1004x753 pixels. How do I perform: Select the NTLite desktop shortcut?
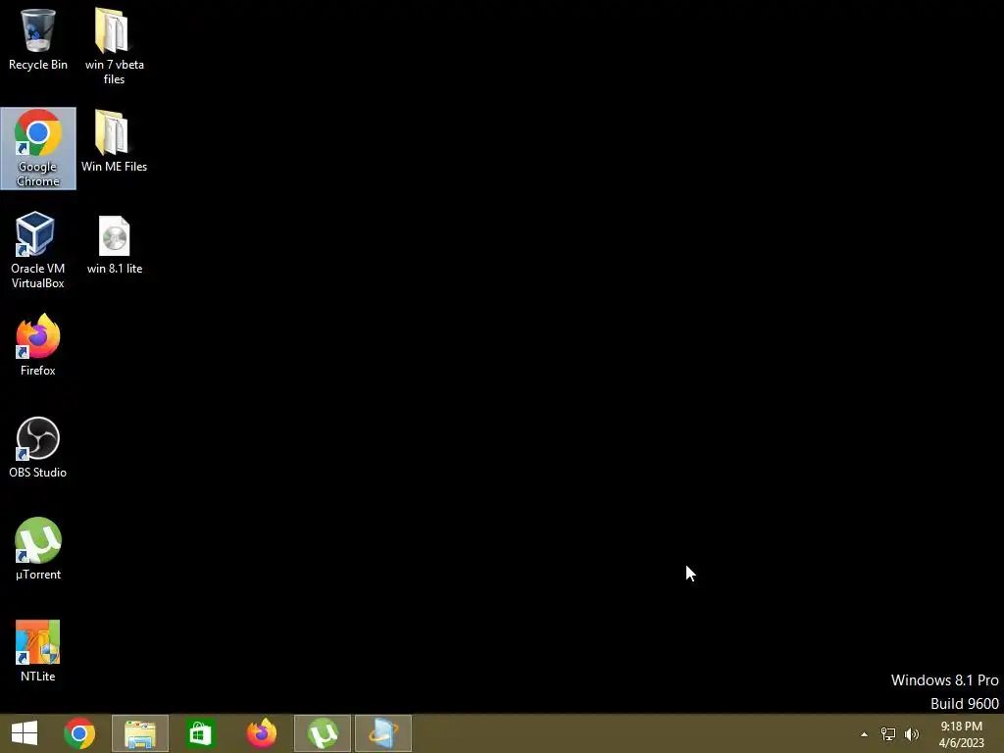tap(38, 651)
